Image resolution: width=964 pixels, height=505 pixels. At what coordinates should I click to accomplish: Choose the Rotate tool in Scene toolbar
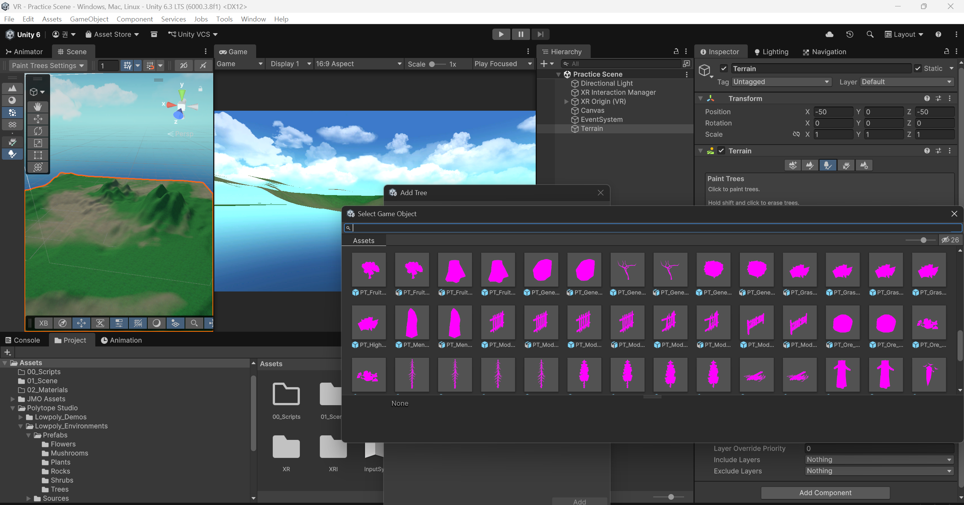tap(38, 131)
